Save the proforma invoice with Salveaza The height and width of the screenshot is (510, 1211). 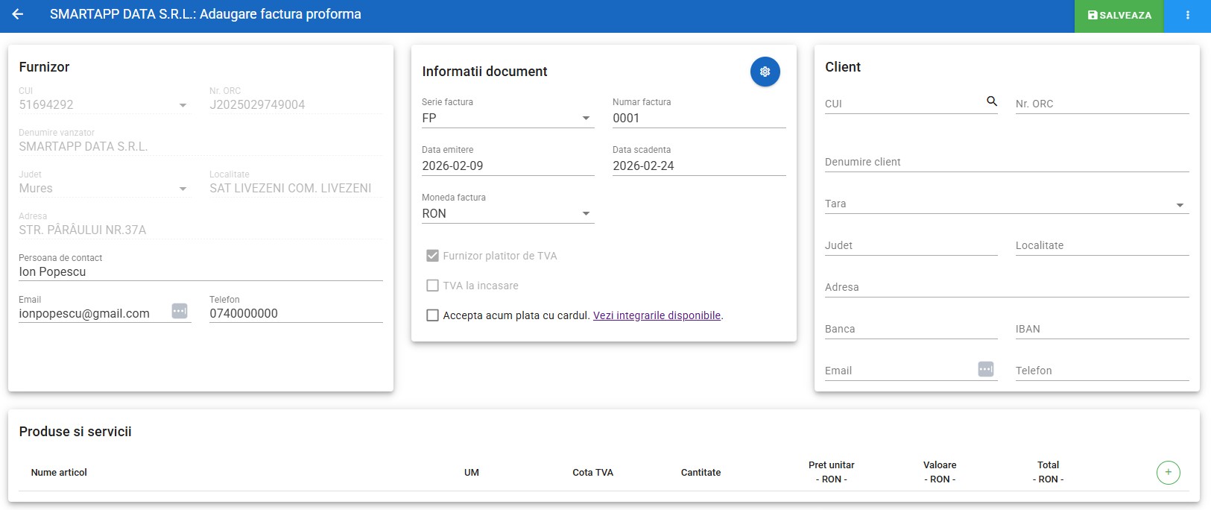(x=1119, y=16)
